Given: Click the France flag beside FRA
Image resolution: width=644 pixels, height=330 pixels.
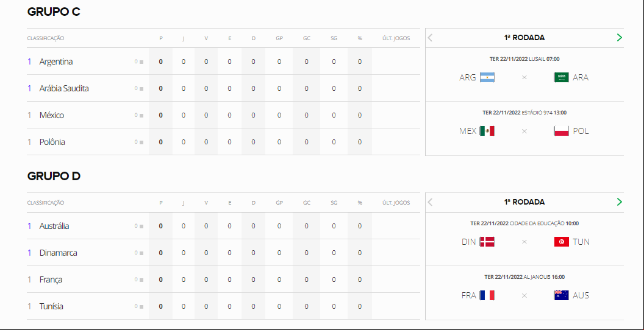Looking at the screenshot, I should coord(487,295).
